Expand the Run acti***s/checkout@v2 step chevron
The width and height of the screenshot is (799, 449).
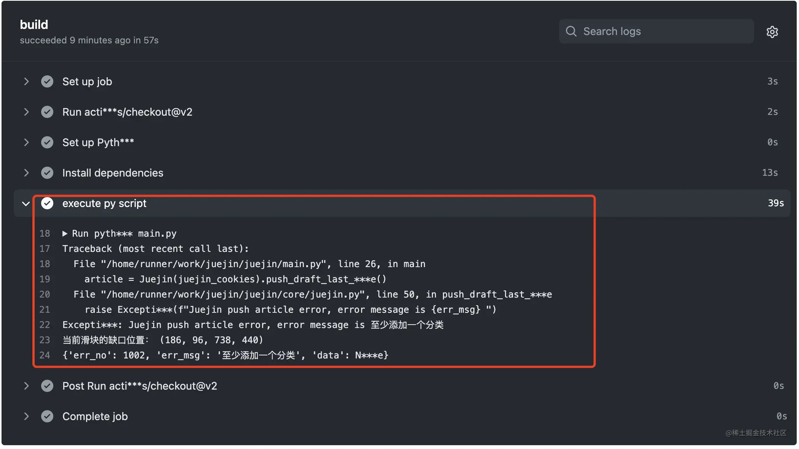point(26,112)
